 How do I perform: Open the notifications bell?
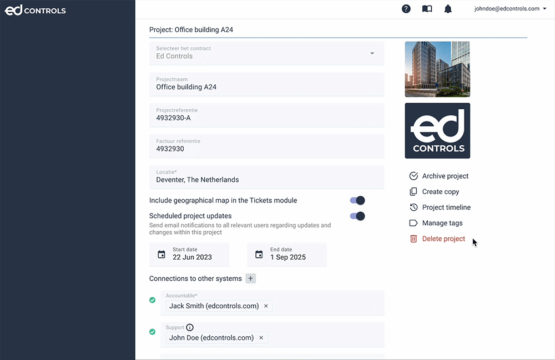pyautogui.click(x=448, y=9)
